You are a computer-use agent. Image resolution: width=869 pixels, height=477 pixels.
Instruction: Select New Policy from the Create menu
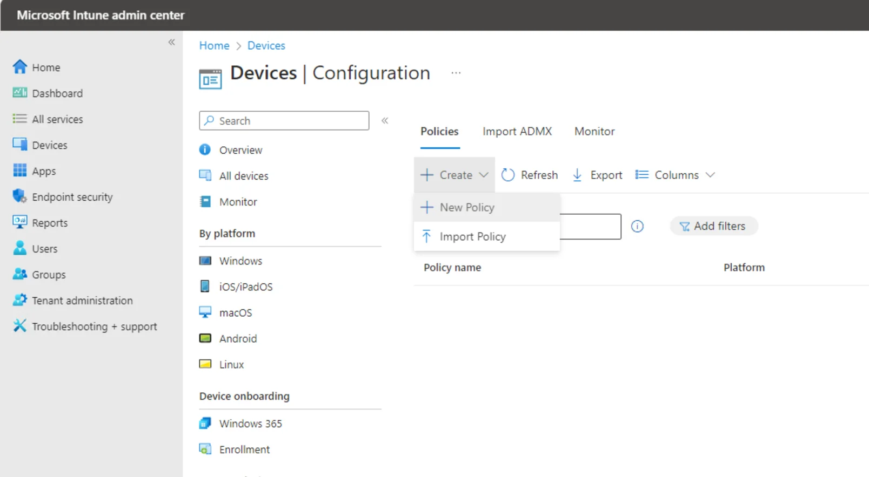pyautogui.click(x=487, y=207)
